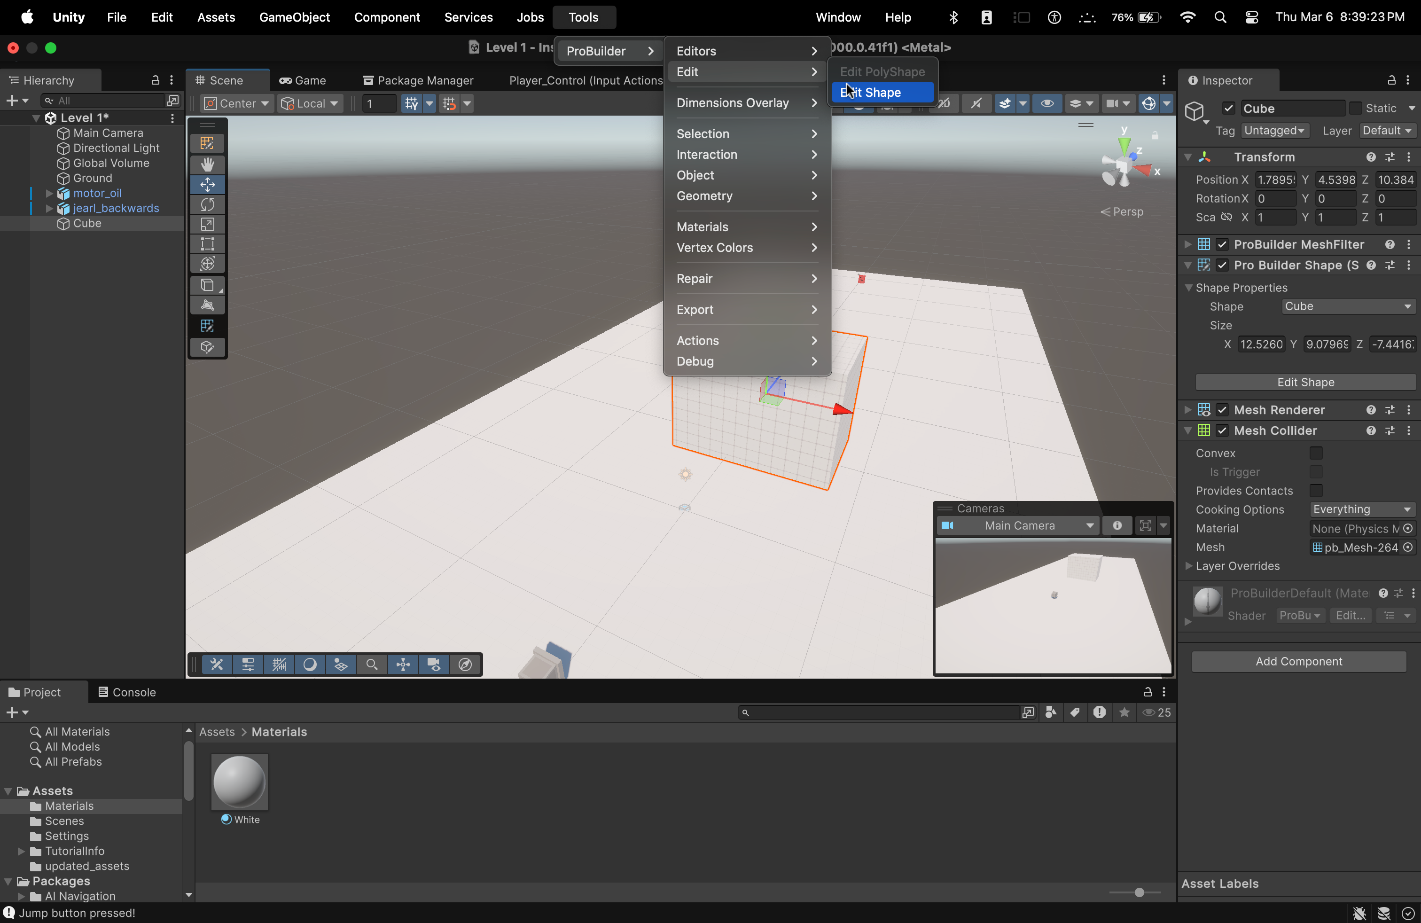Toggle scene visibility eye icon
Screen dimensions: 1421x923
[x=1047, y=103]
